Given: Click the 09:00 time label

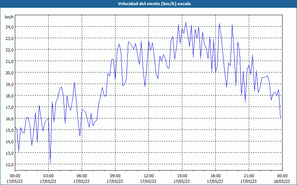Looking at the screenshot, I should 115,176.
